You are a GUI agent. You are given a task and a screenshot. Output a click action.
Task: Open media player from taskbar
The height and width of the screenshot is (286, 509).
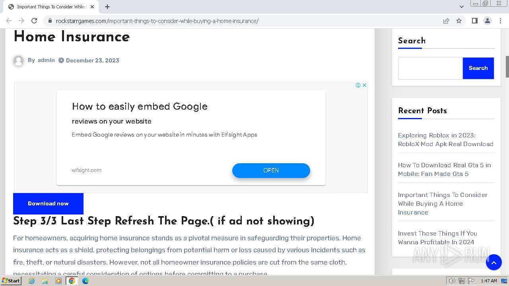tap(58, 281)
